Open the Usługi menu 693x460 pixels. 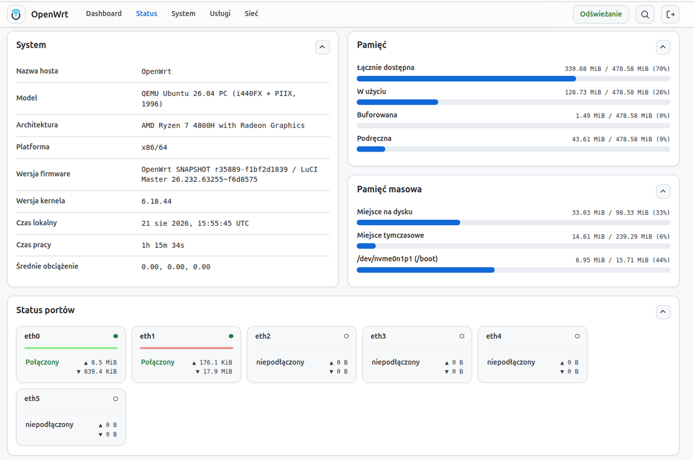[x=220, y=14]
